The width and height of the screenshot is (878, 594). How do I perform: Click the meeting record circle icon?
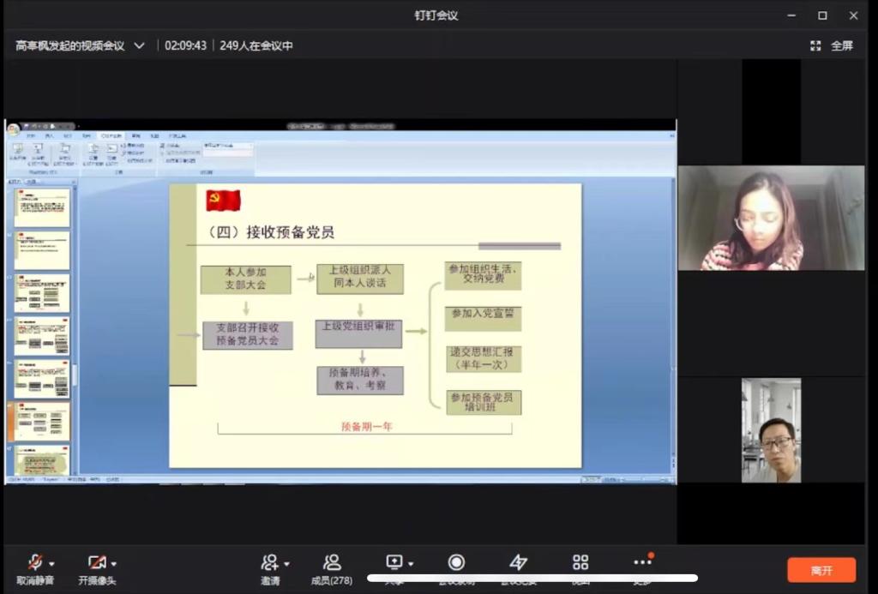tap(456, 562)
